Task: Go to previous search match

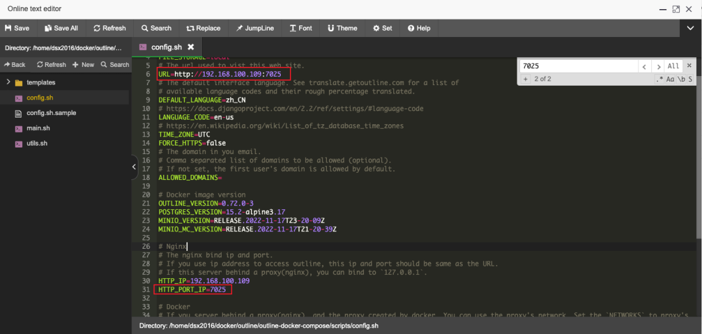Action: [x=643, y=66]
